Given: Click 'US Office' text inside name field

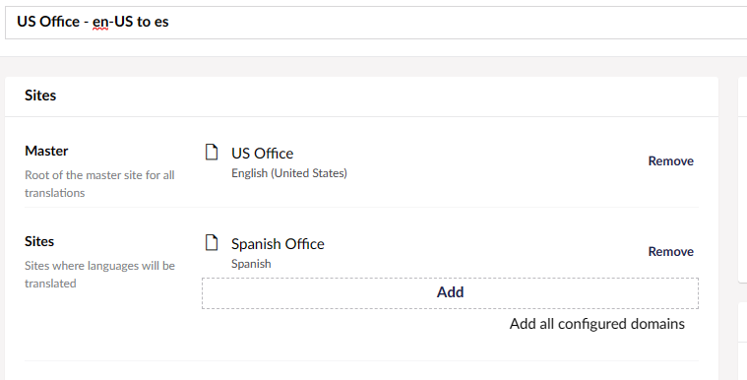Looking at the screenshot, I should point(48,22).
